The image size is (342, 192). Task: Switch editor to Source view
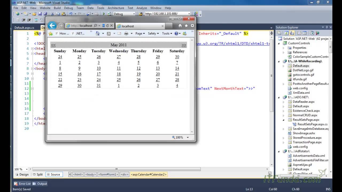54,174
